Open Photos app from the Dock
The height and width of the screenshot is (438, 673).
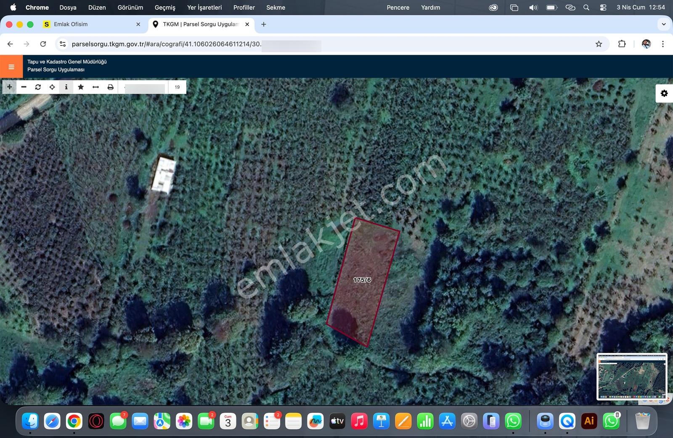[x=184, y=421]
